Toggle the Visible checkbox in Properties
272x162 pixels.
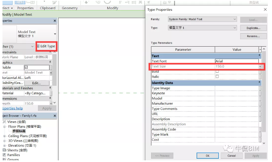tap(26, 67)
